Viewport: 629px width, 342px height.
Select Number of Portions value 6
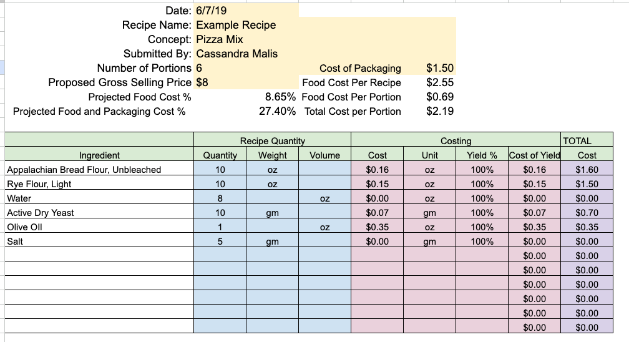coord(246,68)
